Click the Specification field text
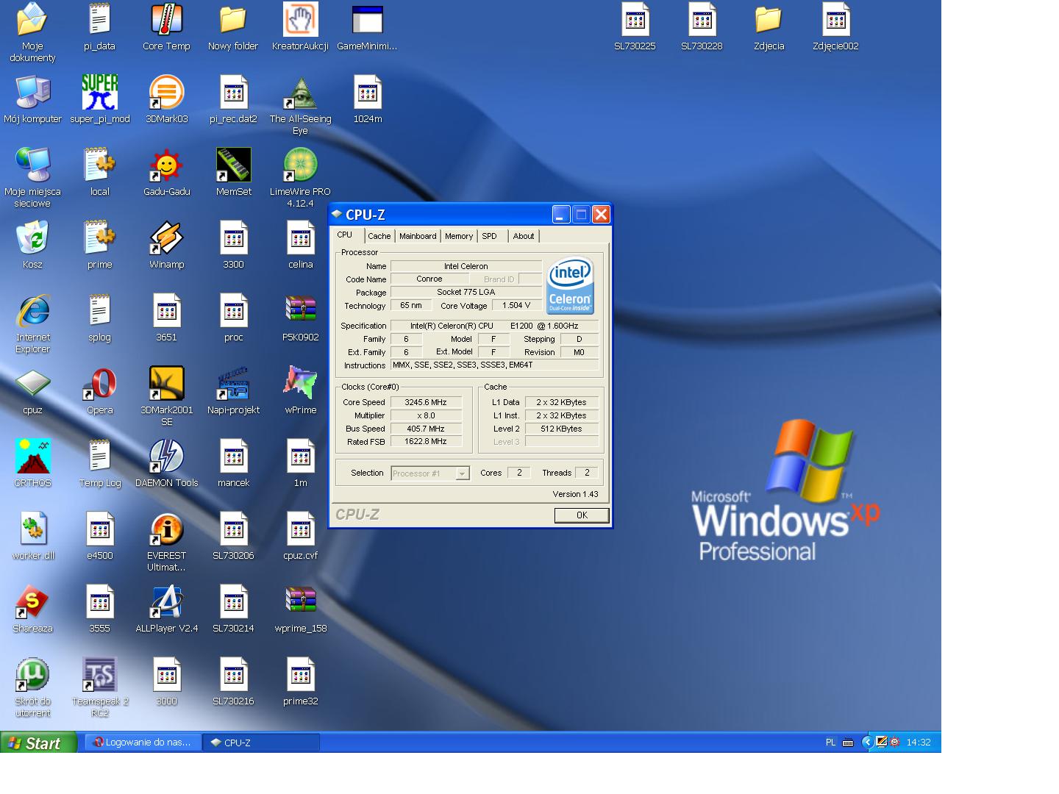 click(x=494, y=326)
